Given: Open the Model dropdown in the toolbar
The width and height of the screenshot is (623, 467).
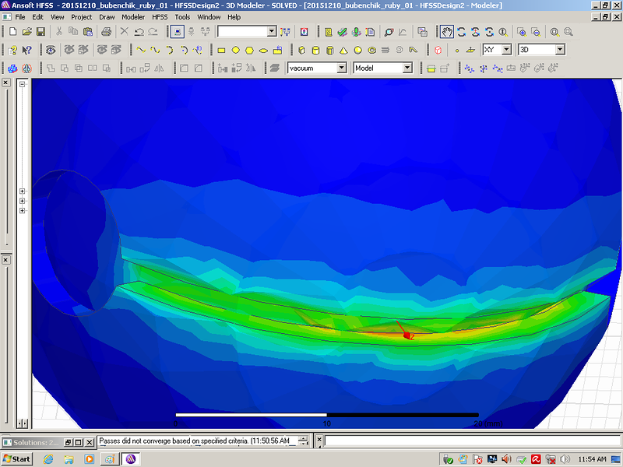Looking at the screenshot, I should click(407, 68).
